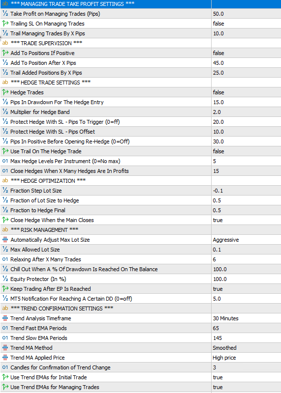
Task: Select the Equity Protector (In %) label
Action: pyautogui.click(x=38, y=279)
